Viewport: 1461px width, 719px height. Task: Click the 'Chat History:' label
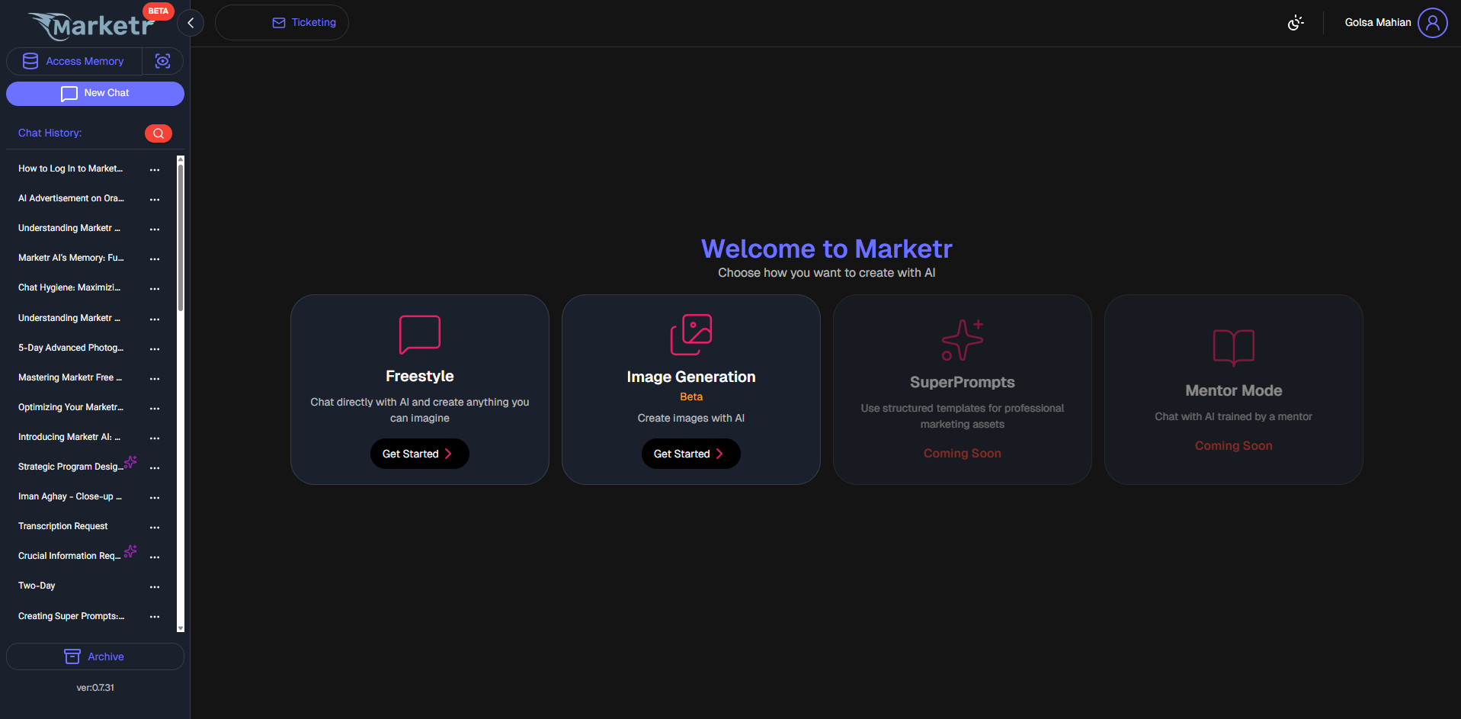click(50, 133)
